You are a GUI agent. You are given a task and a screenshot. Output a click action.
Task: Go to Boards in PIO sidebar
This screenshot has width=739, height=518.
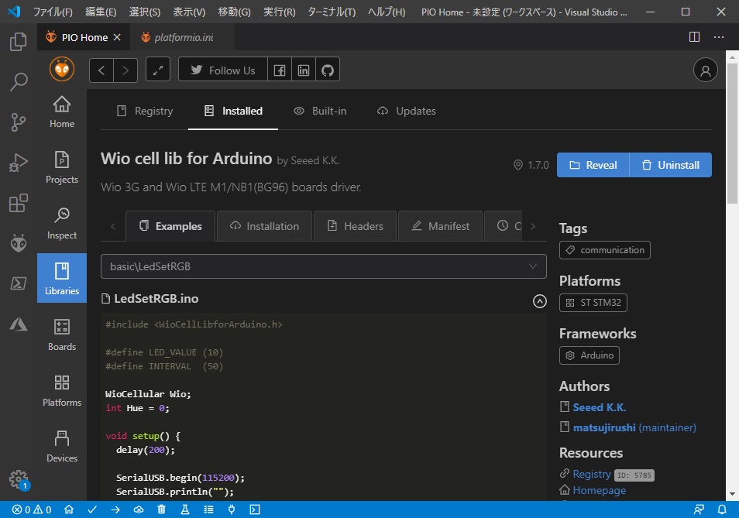pyautogui.click(x=62, y=334)
